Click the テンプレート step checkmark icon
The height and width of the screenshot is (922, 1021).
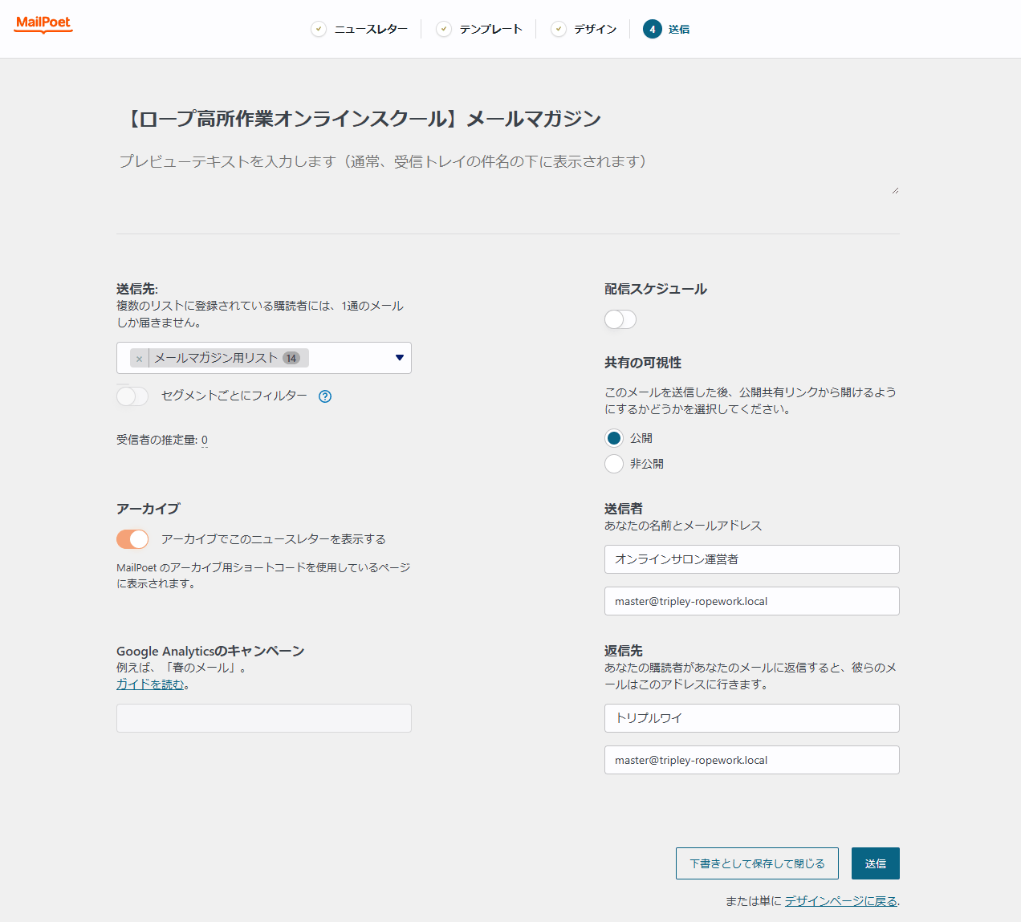click(x=444, y=29)
